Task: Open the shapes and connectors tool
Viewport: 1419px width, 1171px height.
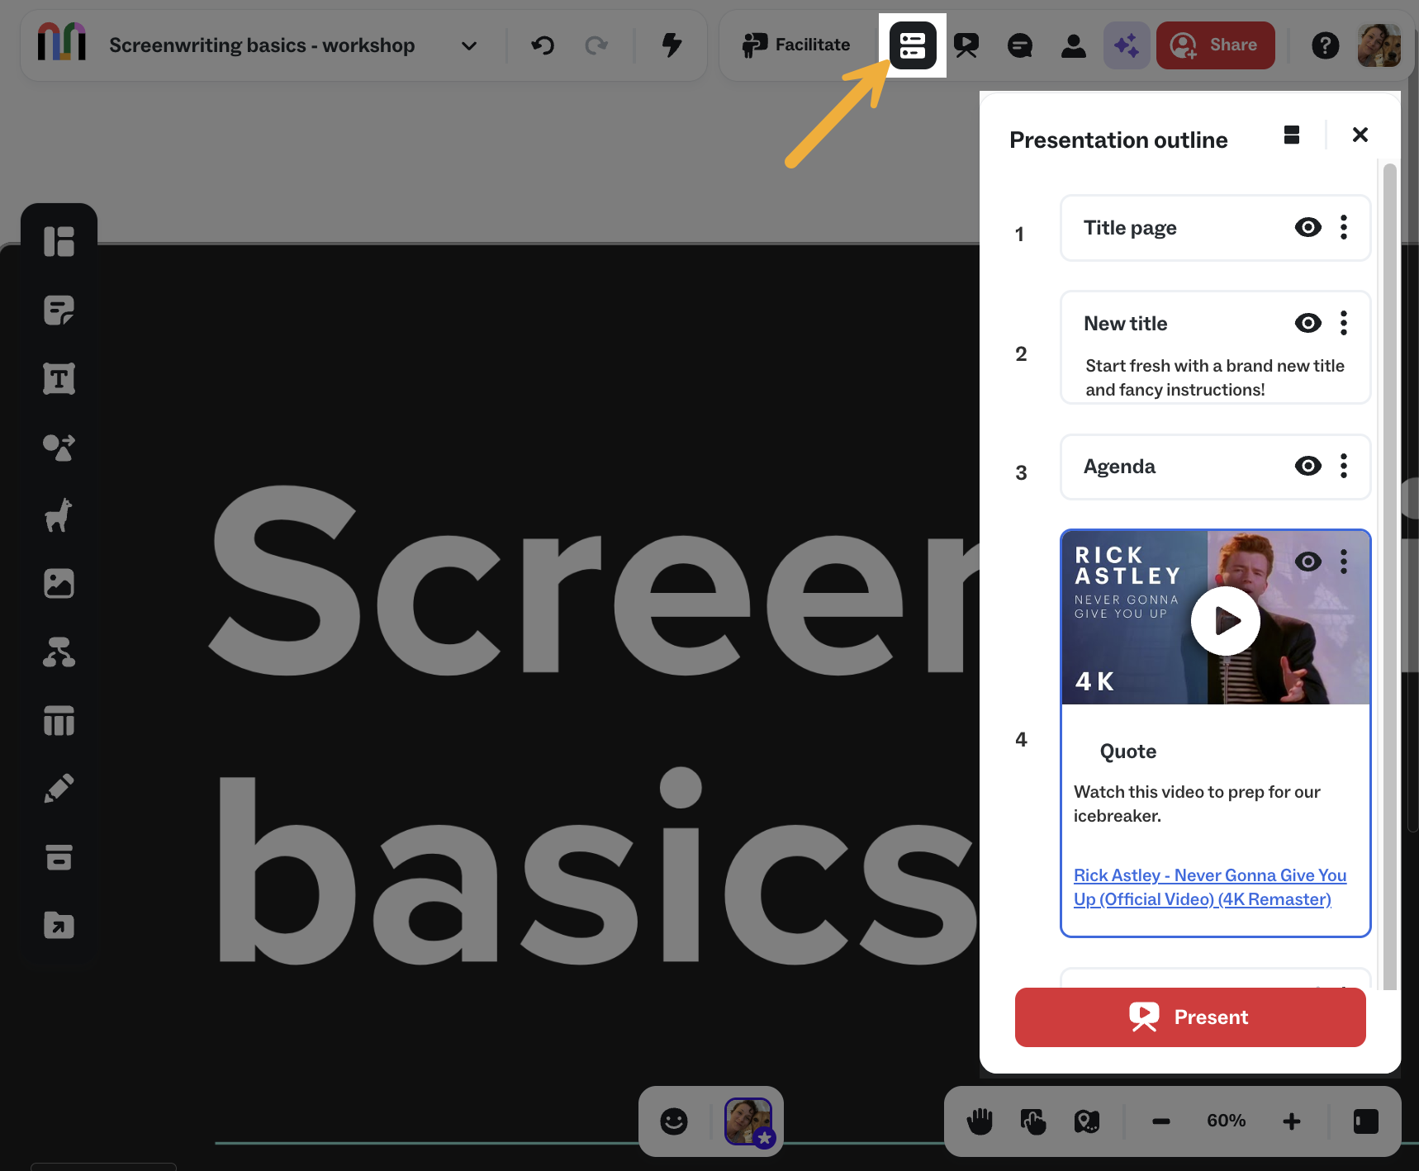Action: click(59, 448)
